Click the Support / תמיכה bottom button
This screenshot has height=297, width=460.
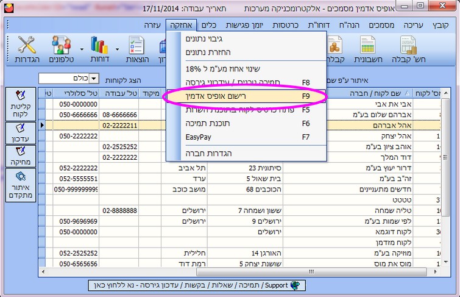[197, 285]
